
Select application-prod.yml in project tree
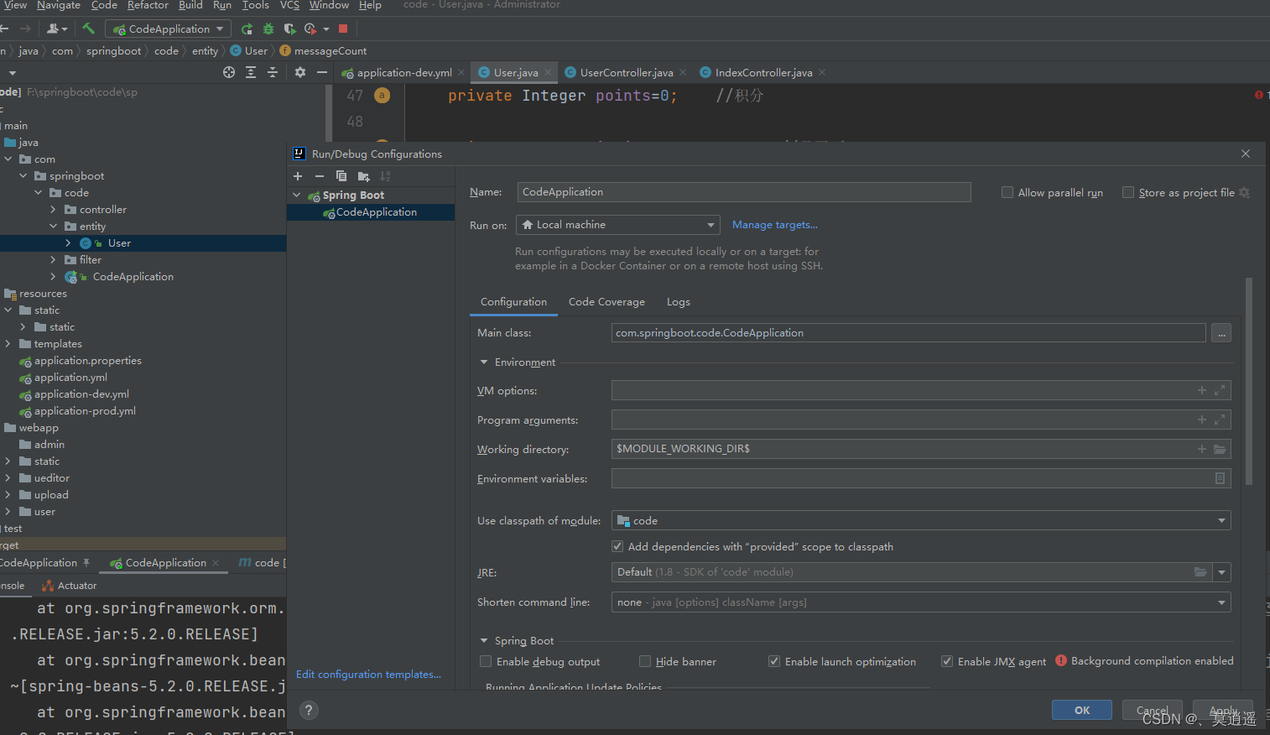pos(85,411)
